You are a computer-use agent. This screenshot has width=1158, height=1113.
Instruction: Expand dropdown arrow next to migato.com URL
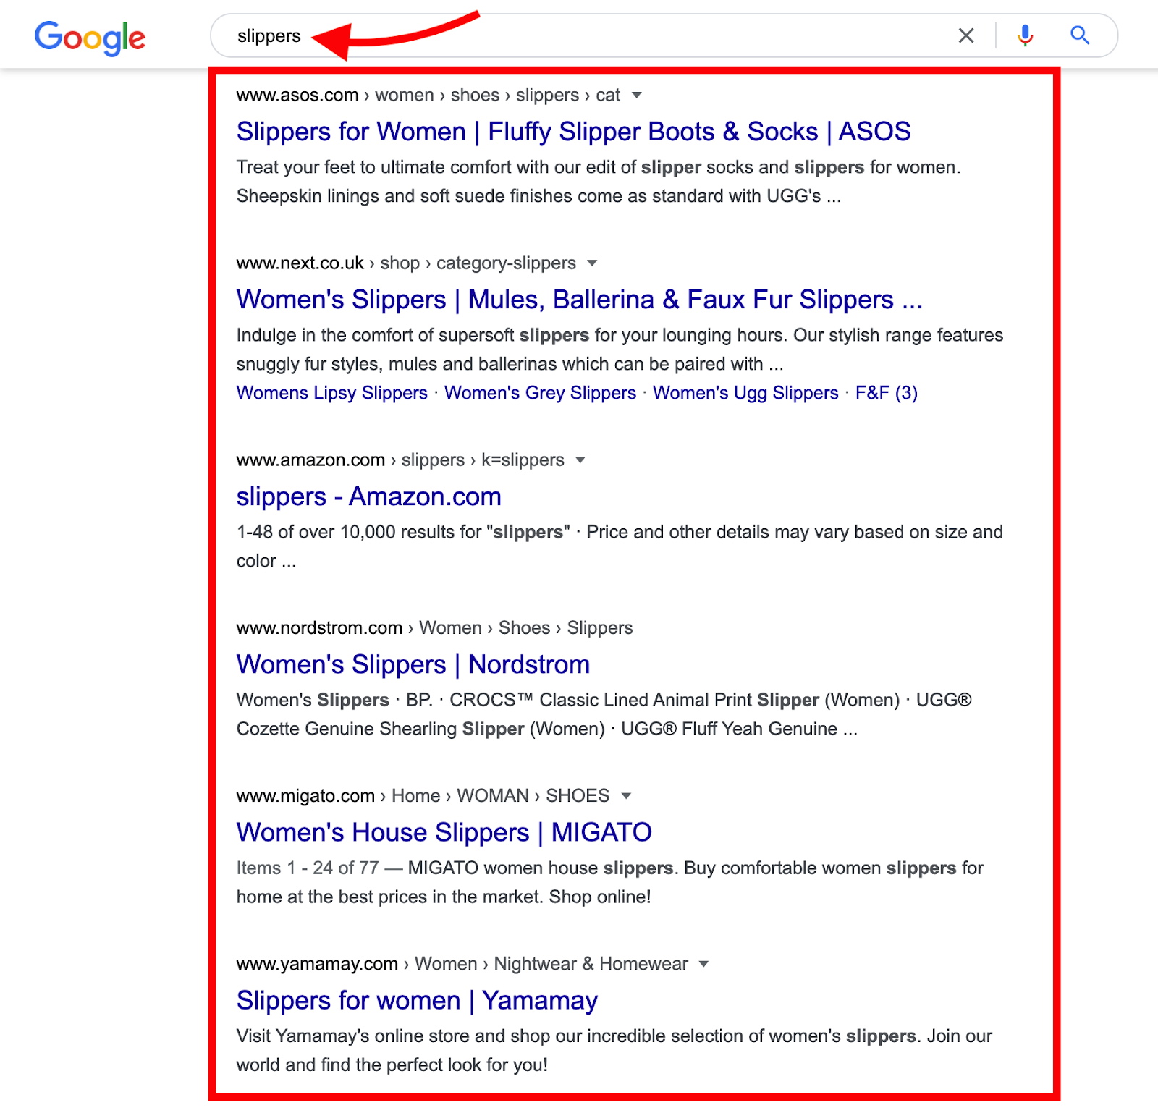626,795
